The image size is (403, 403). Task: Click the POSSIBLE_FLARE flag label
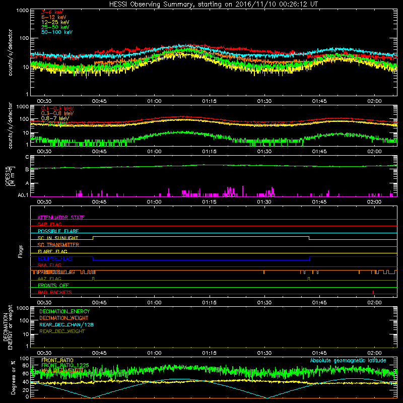point(58,231)
